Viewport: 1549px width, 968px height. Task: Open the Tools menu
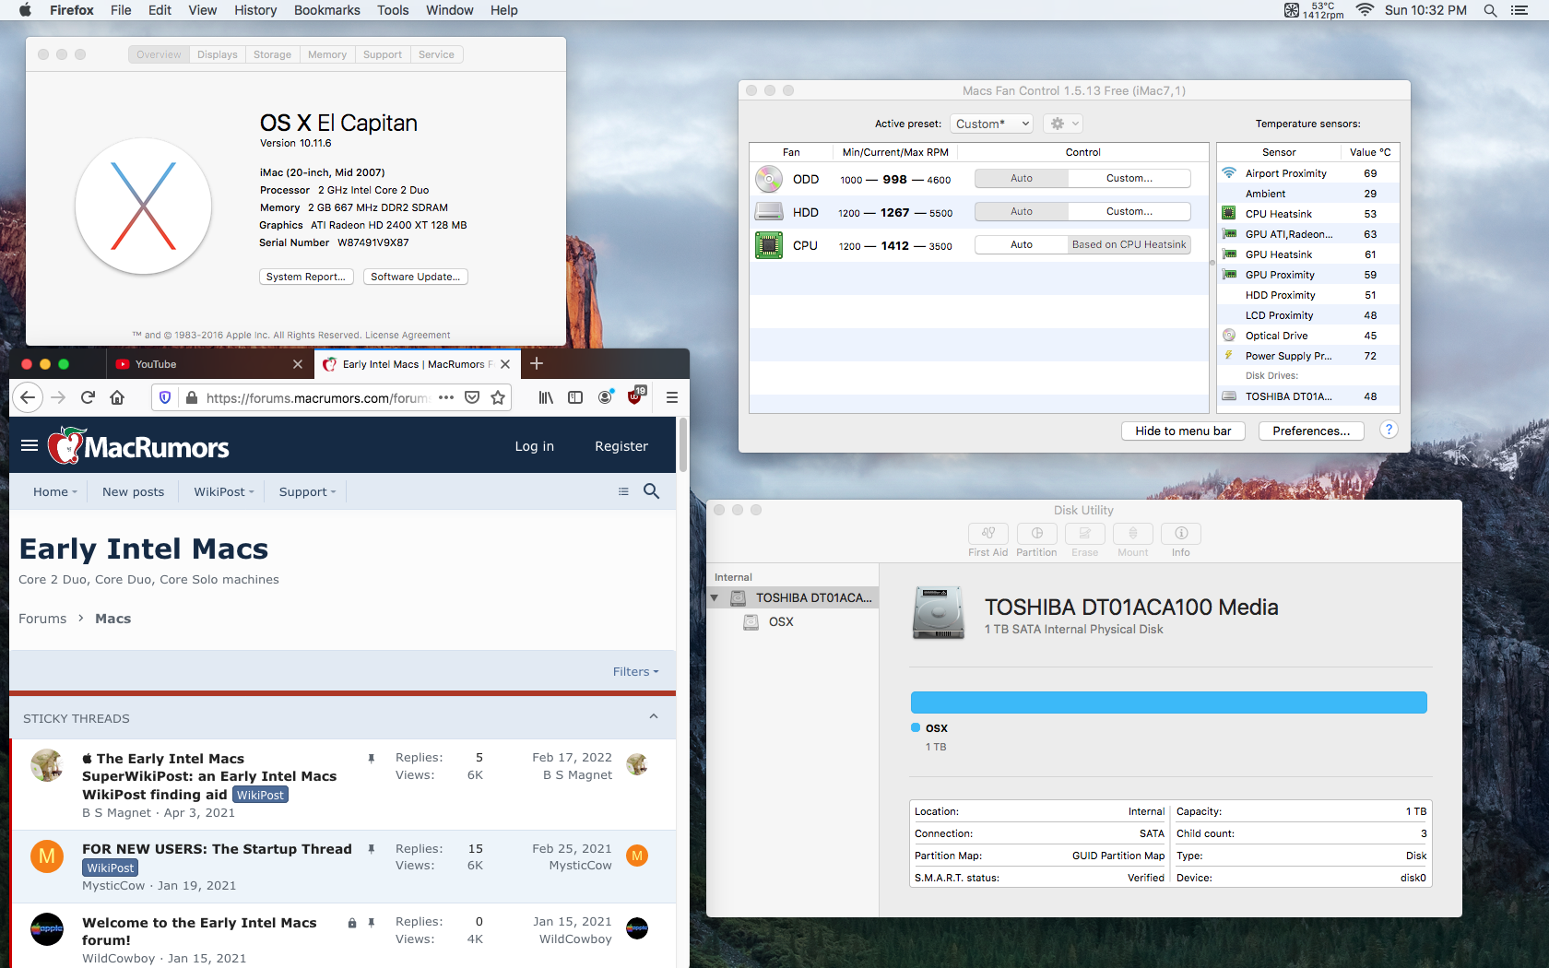pyautogui.click(x=393, y=10)
